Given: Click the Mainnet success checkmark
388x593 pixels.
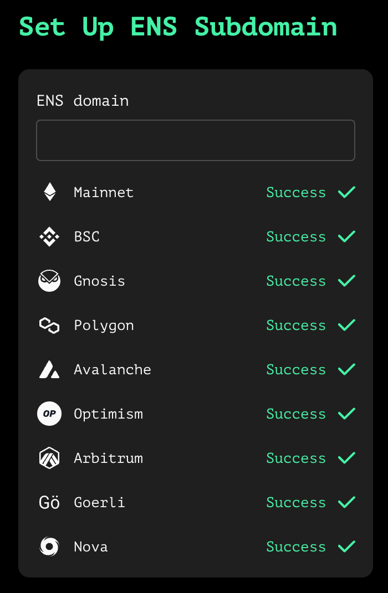Looking at the screenshot, I should (346, 192).
